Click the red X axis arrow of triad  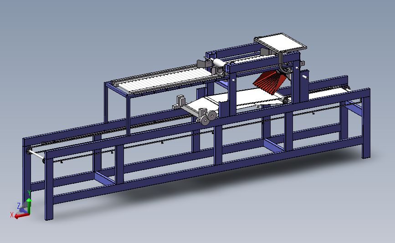pyautogui.click(x=21, y=216)
